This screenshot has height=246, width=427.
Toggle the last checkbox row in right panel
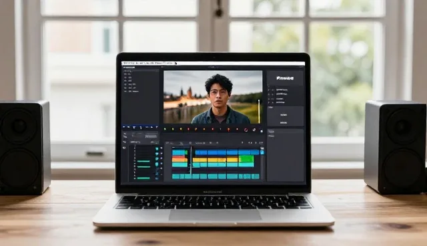click(277, 102)
